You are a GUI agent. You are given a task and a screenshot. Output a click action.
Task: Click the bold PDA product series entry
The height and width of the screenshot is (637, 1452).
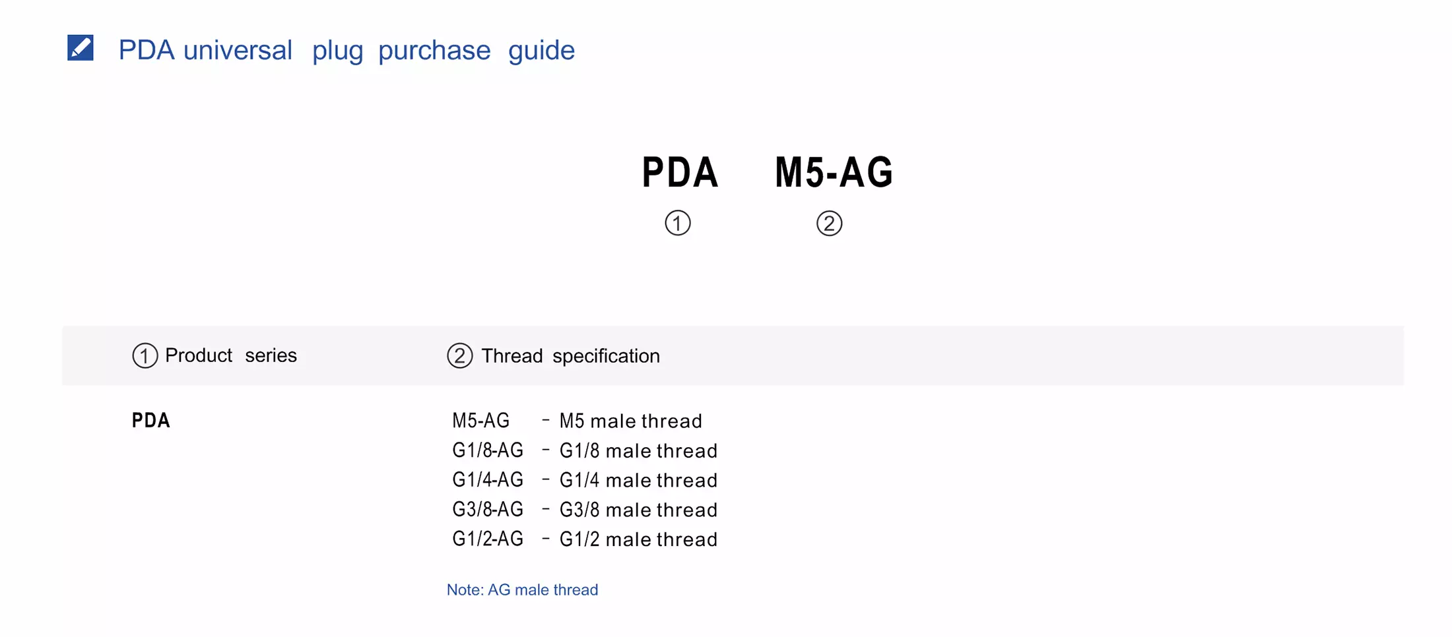(151, 421)
